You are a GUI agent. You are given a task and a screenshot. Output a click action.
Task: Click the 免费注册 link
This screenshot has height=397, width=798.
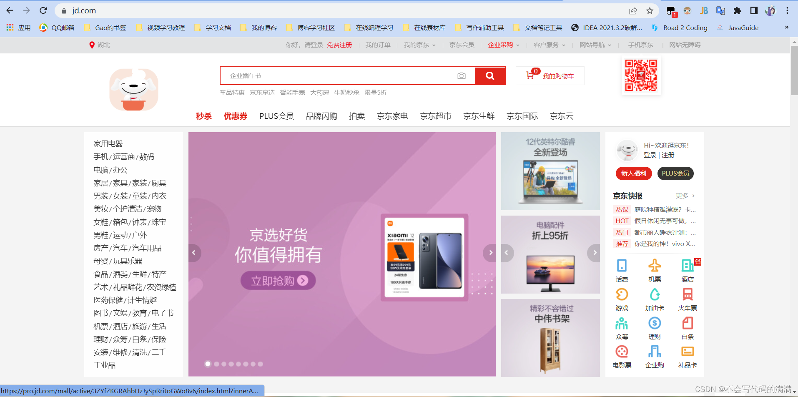339,45
